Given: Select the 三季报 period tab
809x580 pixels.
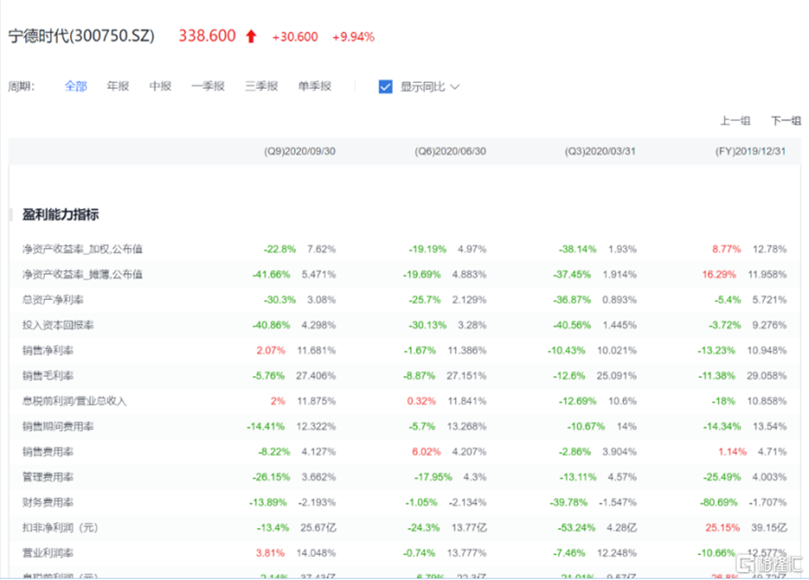Looking at the screenshot, I should 261,86.
